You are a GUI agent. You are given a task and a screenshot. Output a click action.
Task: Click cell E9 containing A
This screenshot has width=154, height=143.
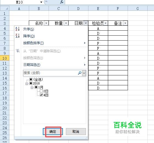pos(98,53)
